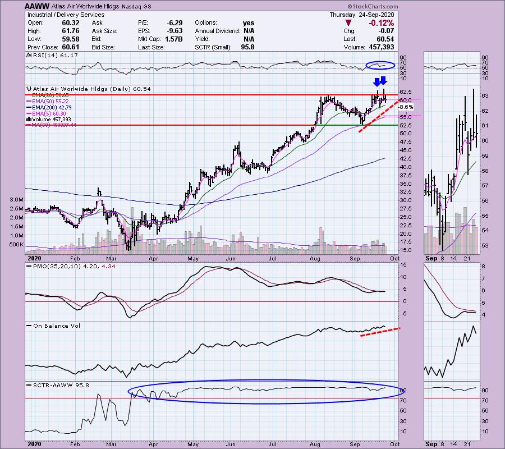
Task: Click the PMO axis label 15
Action: click(403, 265)
